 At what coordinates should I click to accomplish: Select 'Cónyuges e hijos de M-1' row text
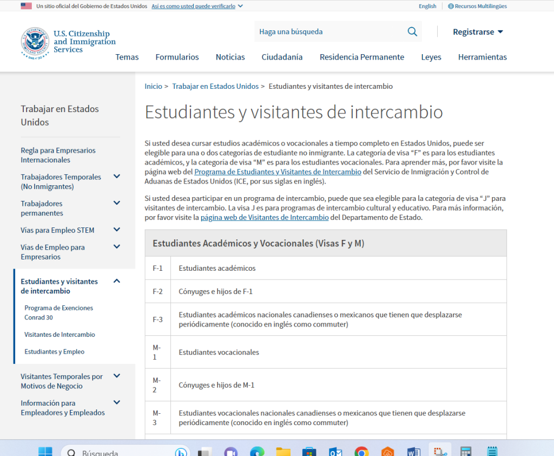pos(216,385)
